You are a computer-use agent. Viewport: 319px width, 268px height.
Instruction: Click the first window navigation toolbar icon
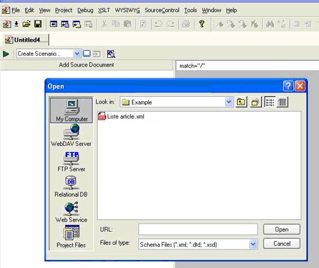[x=53, y=24]
